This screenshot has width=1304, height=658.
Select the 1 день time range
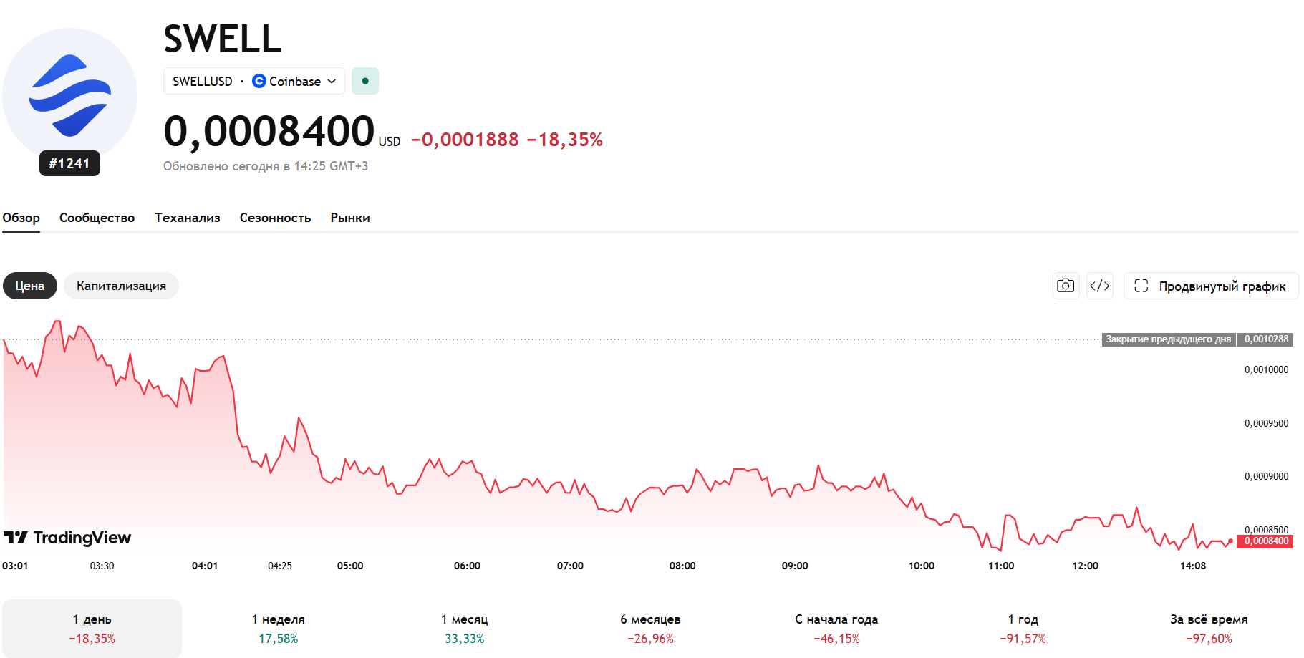pos(92,628)
